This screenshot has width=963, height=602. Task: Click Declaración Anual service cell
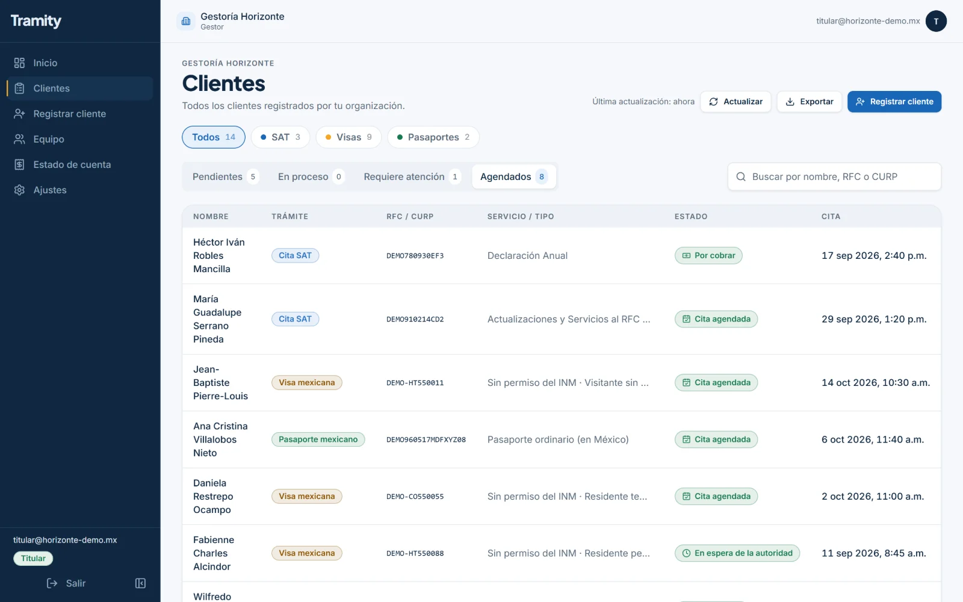point(527,256)
